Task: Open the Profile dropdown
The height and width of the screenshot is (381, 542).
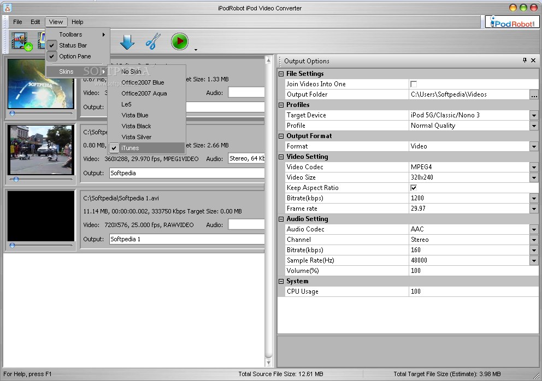Action: point(534,126)
